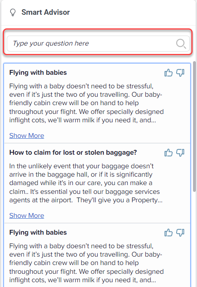Thumbs down the first Flying with babies article
197x287 pixels.
click(180, 73)
